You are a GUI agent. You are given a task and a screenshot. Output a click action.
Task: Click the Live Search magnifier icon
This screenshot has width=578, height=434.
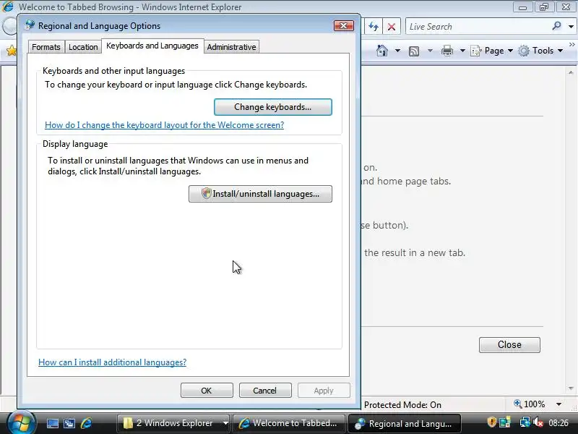(x=556, y=26)
